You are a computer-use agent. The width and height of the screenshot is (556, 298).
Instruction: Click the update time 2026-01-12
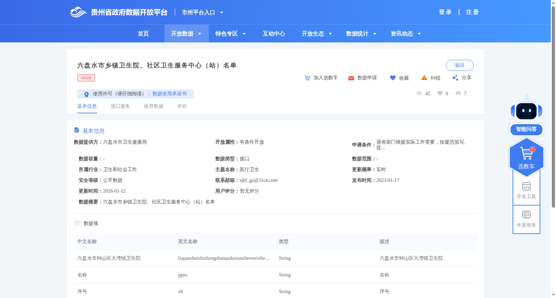click(114, 191)
